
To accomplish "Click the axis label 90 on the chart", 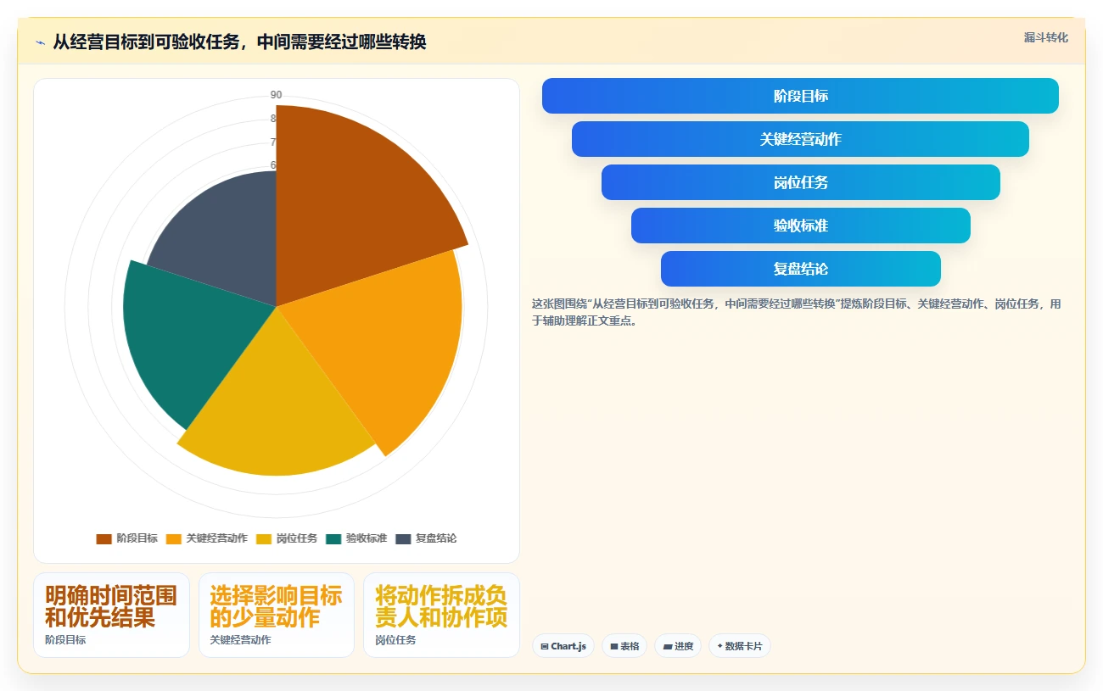I will coord(277,95).
